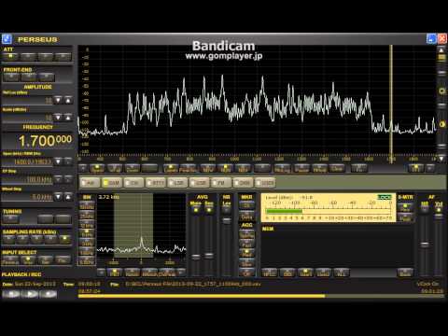Toggle the NB Lev button
Viewport: 448px width, 336px height.
pyautogui.click(x=227, y=209)
